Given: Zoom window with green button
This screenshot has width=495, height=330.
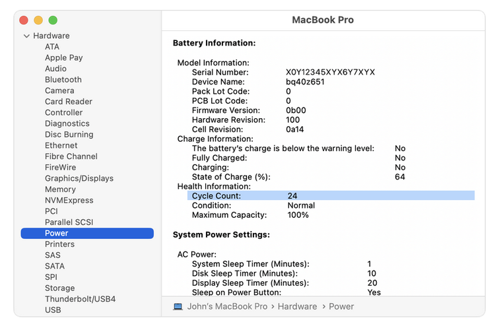Looking at the screenshot, I should tap(53, 20).
